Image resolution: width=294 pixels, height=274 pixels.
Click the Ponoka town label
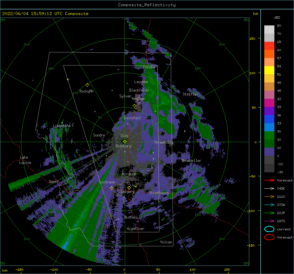pyautogui.click(x=149, y=67)
